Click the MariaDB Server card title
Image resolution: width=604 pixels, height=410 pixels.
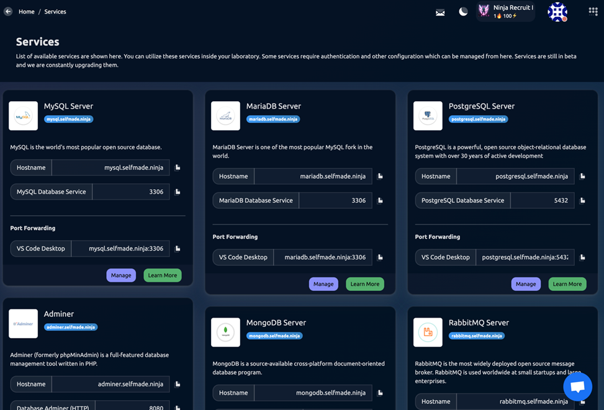point(274,106)
